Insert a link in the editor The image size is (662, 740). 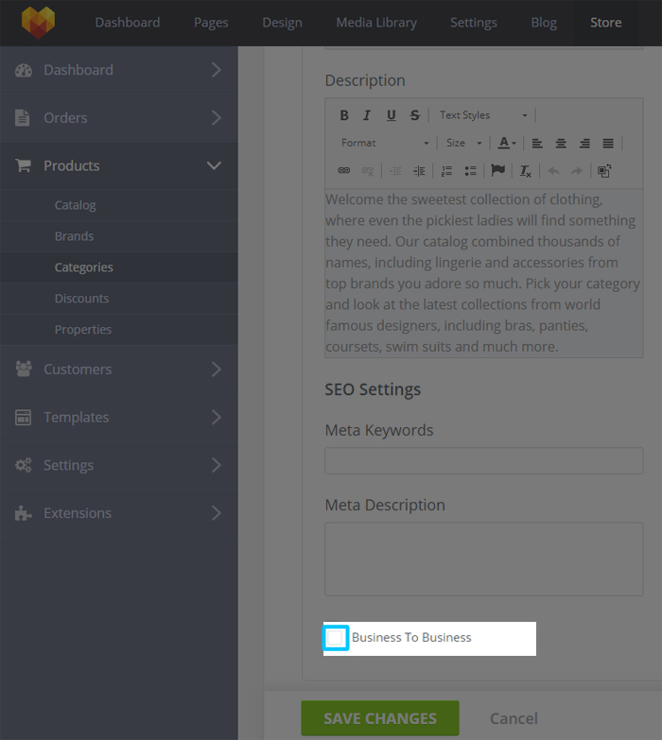click(x=343, y=171)
